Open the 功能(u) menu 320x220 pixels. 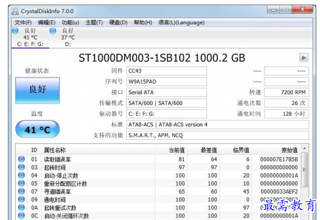(71, 22)
